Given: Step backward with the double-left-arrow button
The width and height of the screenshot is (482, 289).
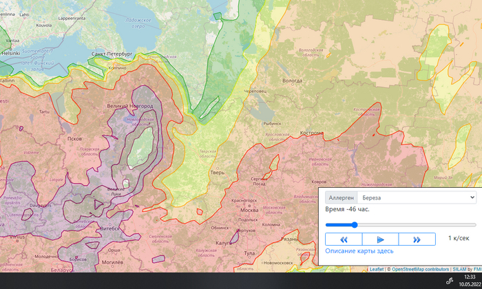Looking at the screenshot, I should (x=343, y=239).
